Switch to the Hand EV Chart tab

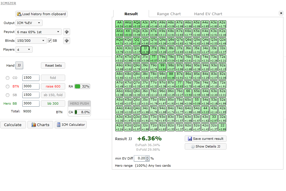208,14
